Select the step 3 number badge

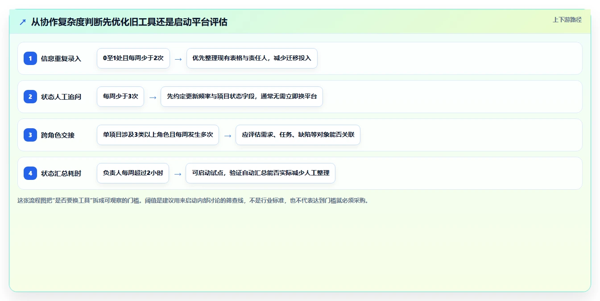30,134
